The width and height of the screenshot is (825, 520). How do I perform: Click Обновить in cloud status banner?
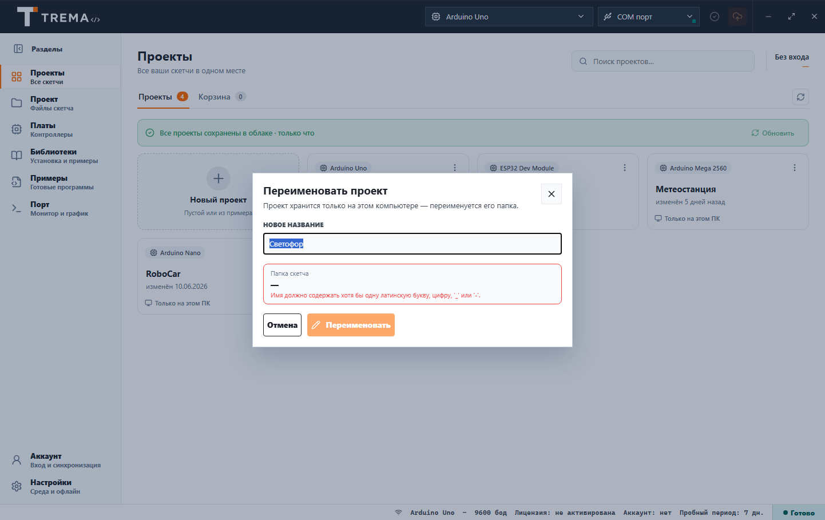pyautogui.click(x=773, y=133)
